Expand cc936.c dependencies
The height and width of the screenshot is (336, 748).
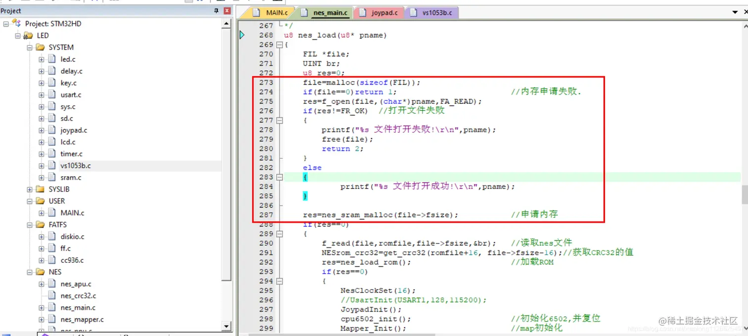coord(42,260)
